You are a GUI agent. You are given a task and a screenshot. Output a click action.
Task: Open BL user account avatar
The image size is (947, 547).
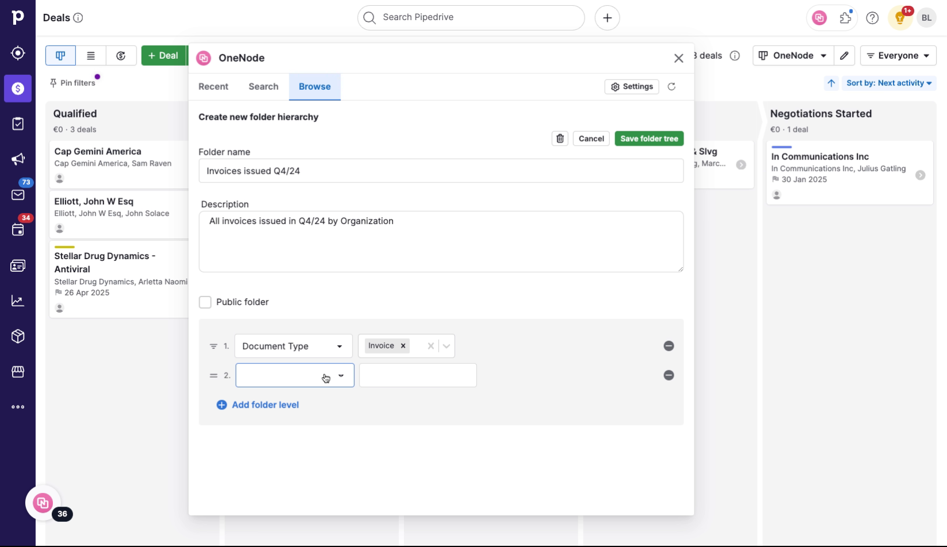coord(926,18)
